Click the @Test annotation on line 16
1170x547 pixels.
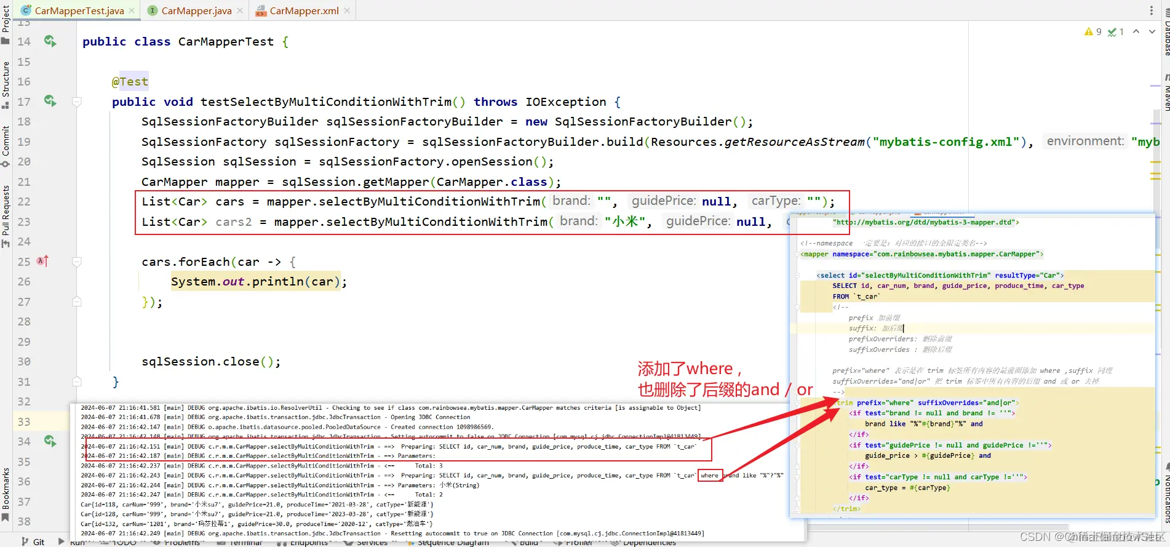pos(130,82)
